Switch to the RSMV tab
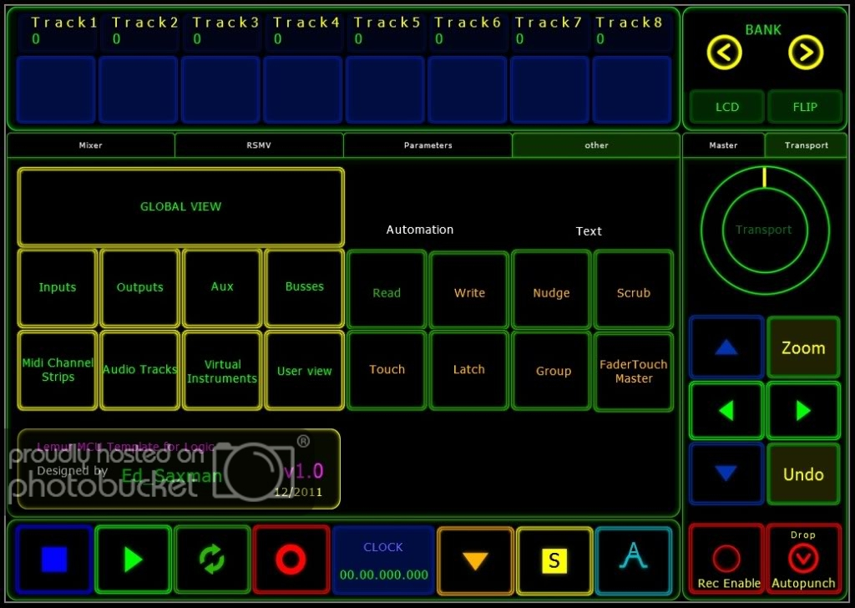This screenshot has height=608, width=855. pyautogui.click(x=259, y=145)
